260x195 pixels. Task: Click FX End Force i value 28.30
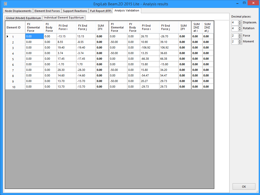[x=66, y=70]
